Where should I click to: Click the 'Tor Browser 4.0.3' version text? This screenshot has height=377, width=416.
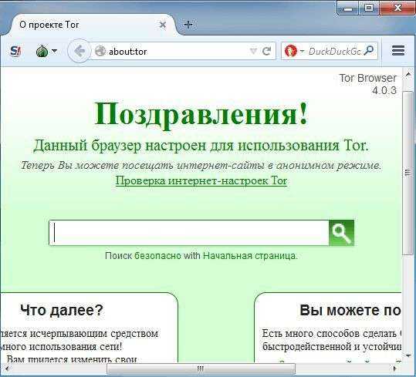(367, 84)
